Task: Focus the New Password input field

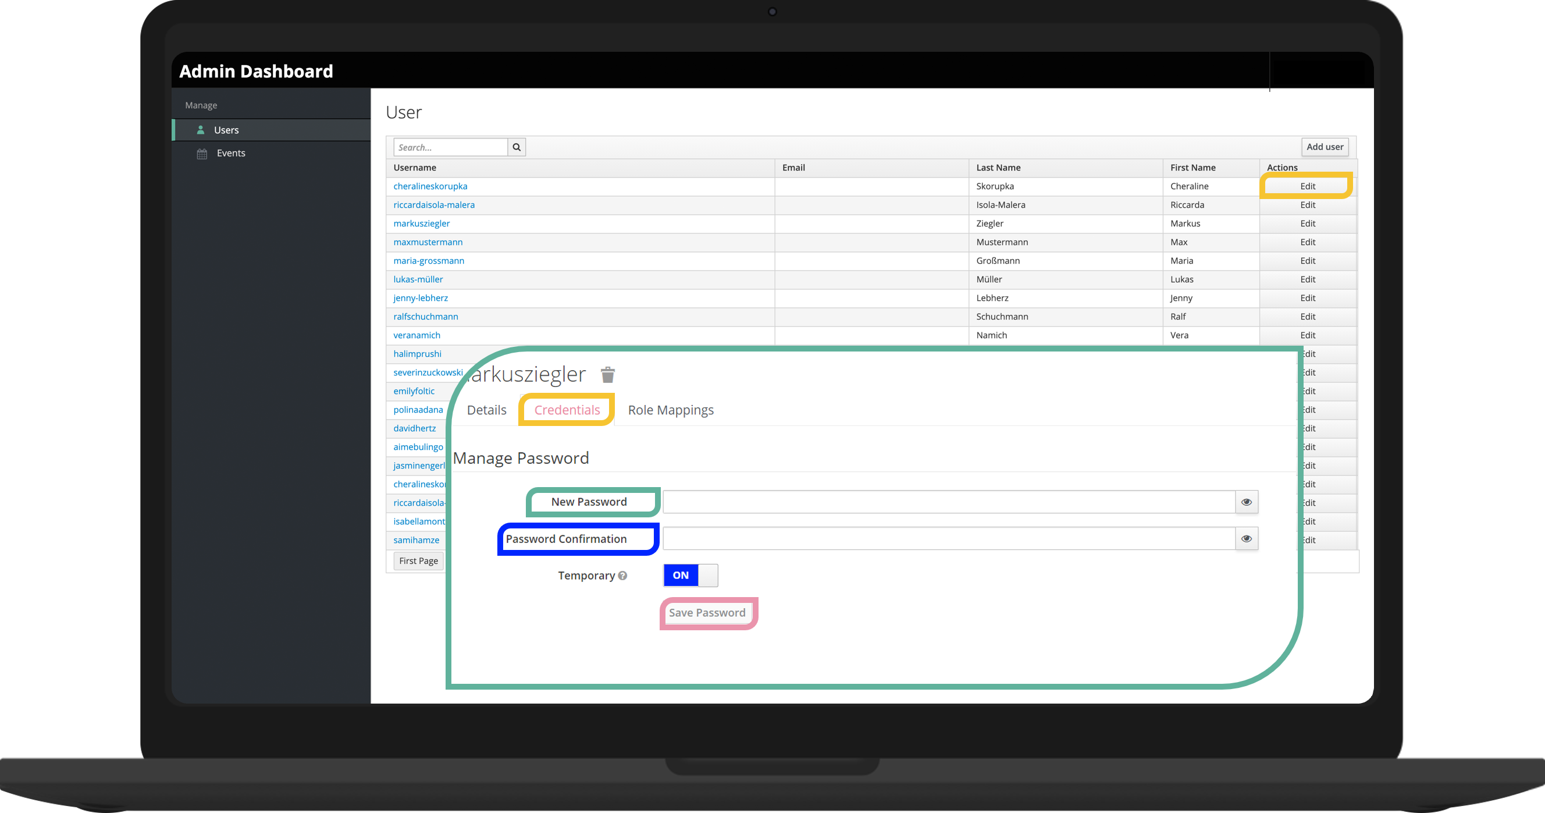Action: [x=949, y=502]
